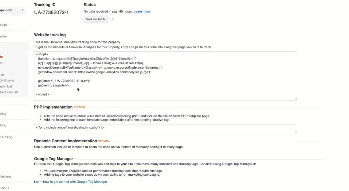The width and height of the screenshot is (349, 191).
Task: Open the property selector dropdown arrow
Action: click(23, 10)
